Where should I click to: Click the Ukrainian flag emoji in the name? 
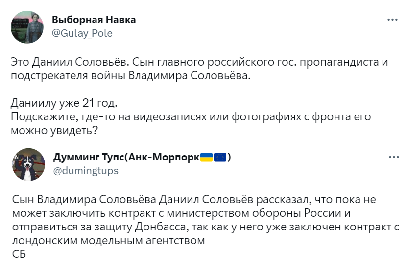[207, 158]
